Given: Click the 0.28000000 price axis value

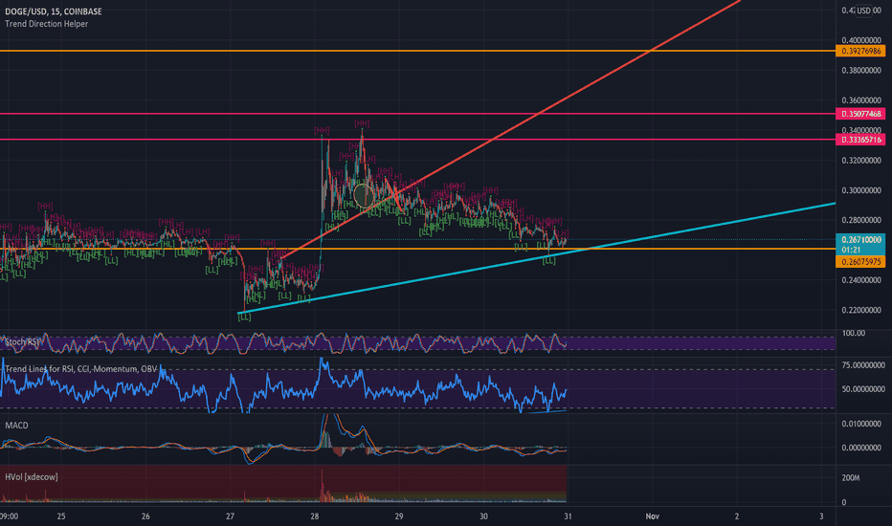Looking at the screenshot, I should click(x=861, y=220).
